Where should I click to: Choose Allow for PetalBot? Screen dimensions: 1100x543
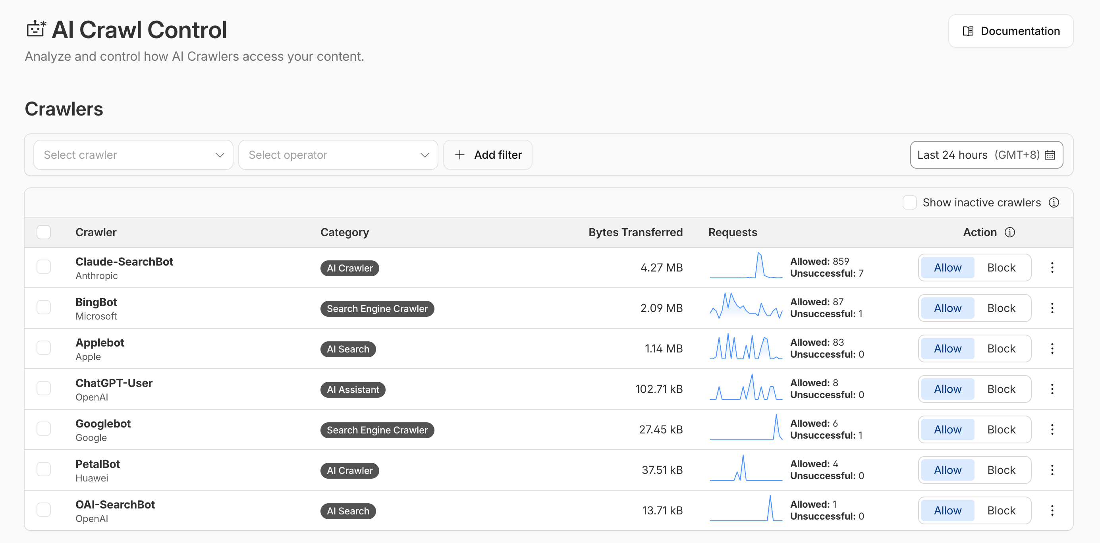[948, 470]
